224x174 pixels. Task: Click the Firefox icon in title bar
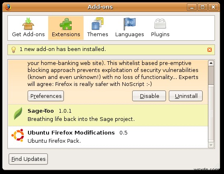[x=8, y=7]
